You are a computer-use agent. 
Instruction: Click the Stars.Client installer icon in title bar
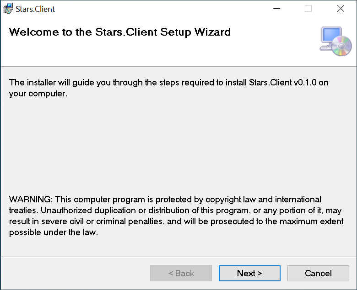pyautogui.click(x=8, y=9)
